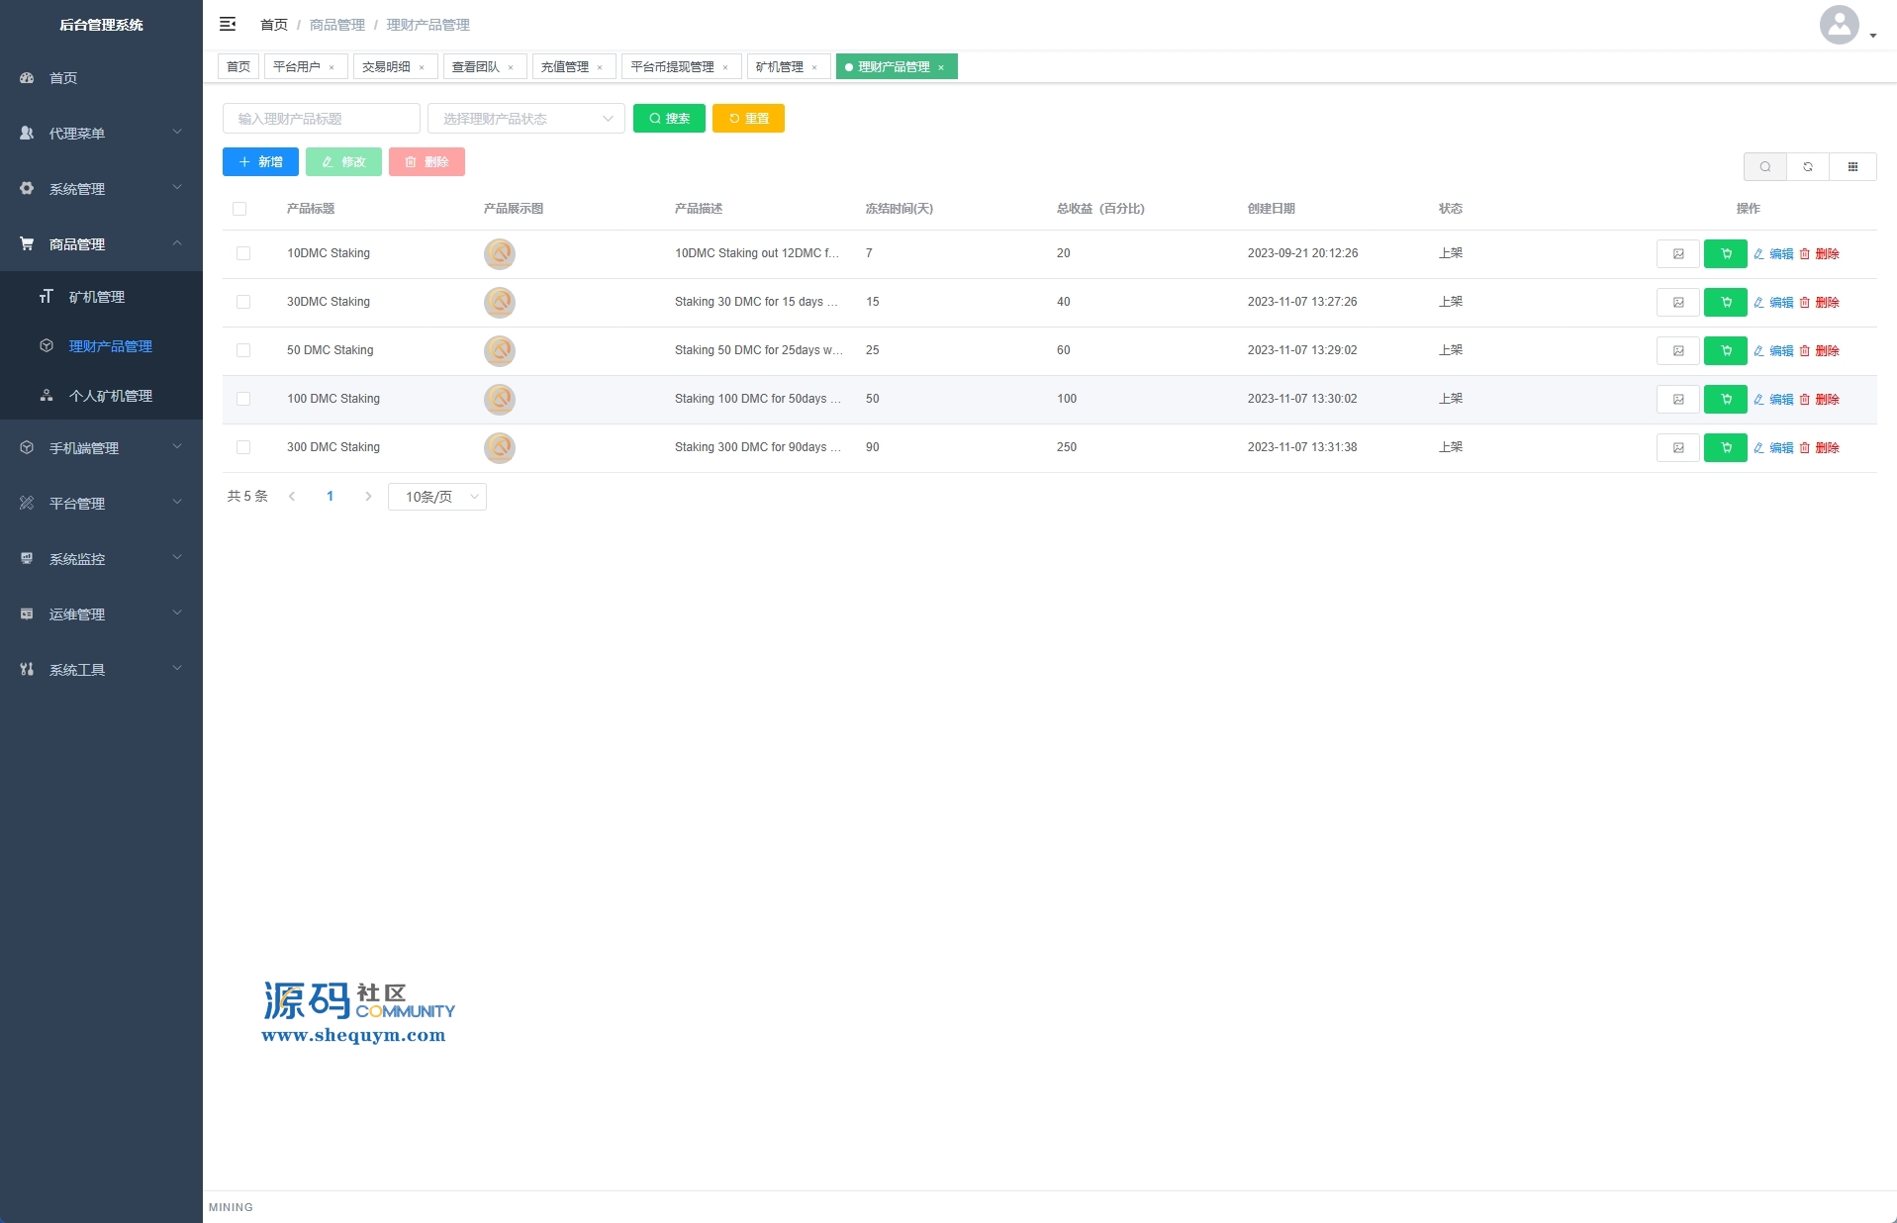Check the 10DMC Staking row checkbox
The width and height of the screenshot is (1897, 1223).
click(243, 254)
